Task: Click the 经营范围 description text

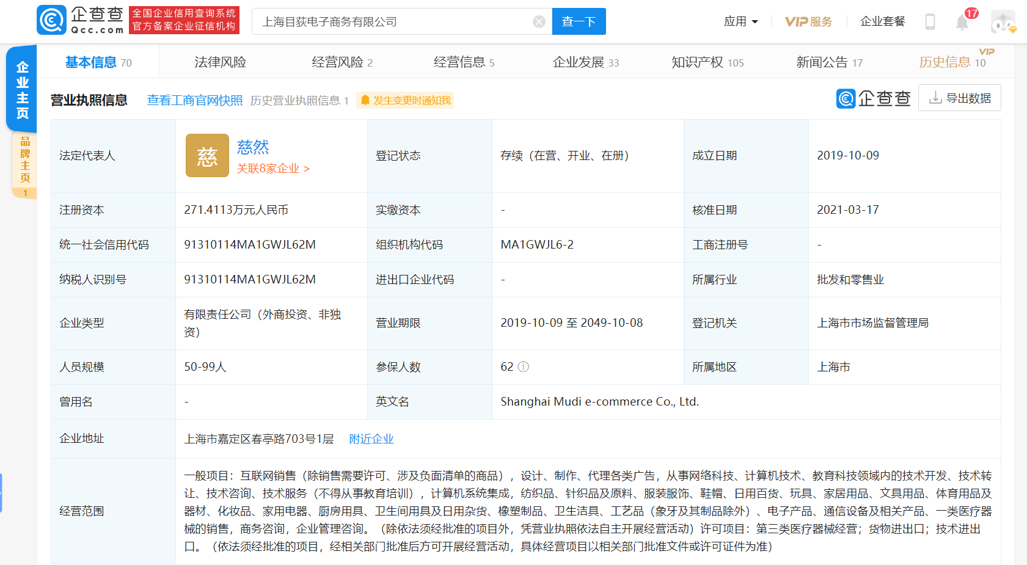Action: [x=588, y=511]
